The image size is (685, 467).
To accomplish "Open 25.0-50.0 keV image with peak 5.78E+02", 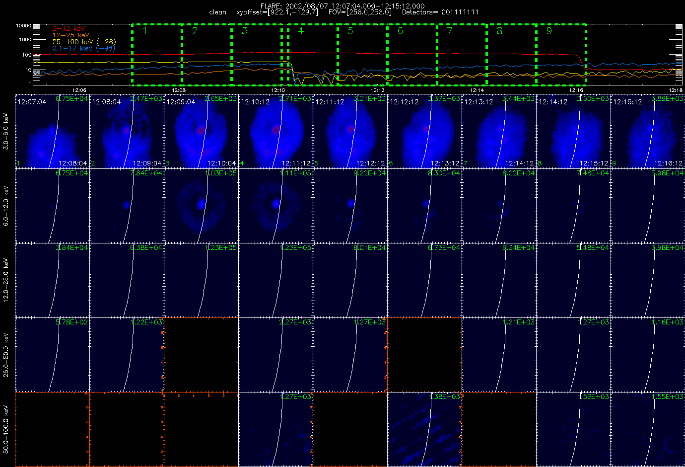I will [x=52, y=354].
